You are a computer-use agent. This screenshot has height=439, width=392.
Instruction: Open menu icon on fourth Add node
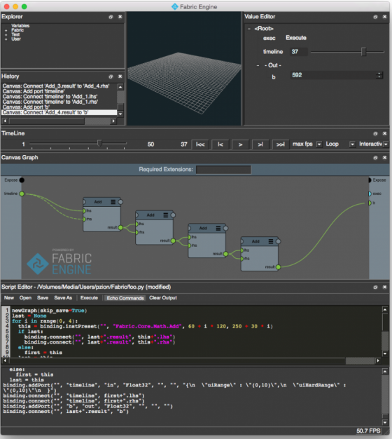click(271, 241)
